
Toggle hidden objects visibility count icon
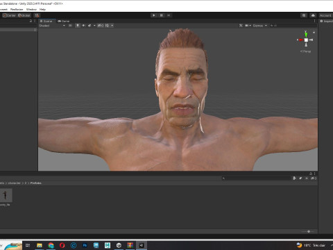[101, 26]
